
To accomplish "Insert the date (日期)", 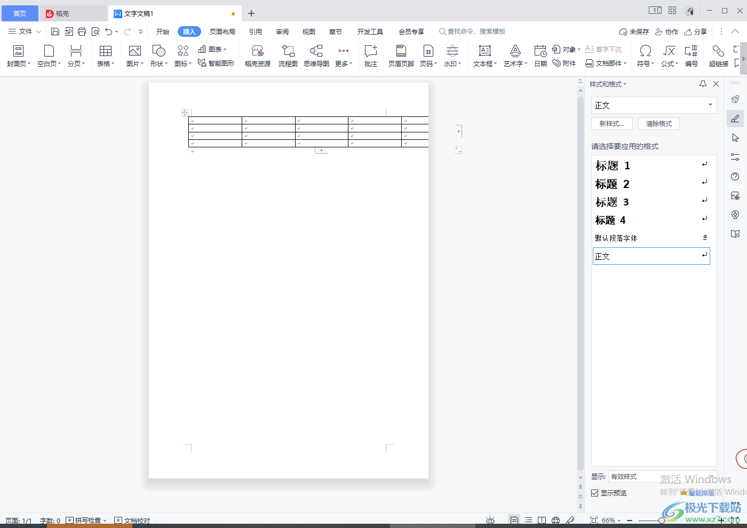I will (x=541, y=56).
